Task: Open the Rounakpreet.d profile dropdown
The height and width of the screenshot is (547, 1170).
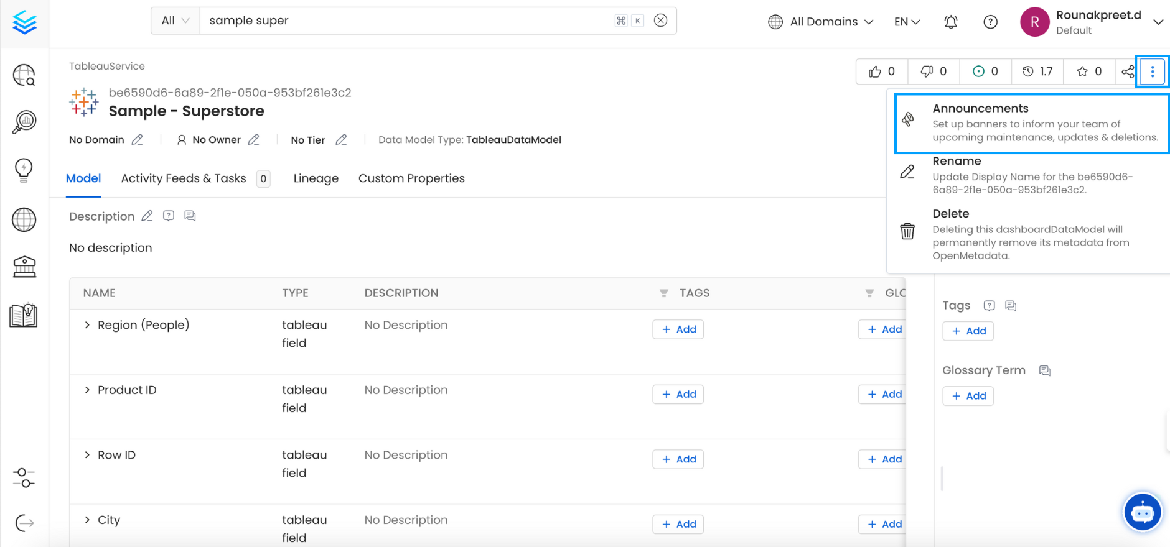Action: [x=1092, y=22]
